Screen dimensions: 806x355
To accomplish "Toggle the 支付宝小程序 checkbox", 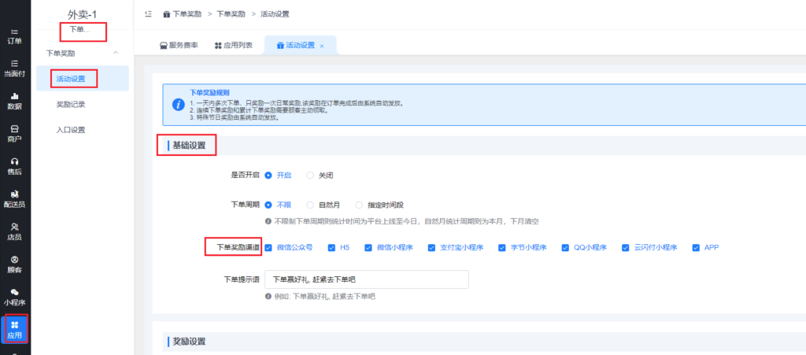I will 432,247.
